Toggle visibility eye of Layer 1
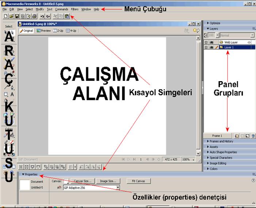The image size is (256, 208). coord(211,48)
